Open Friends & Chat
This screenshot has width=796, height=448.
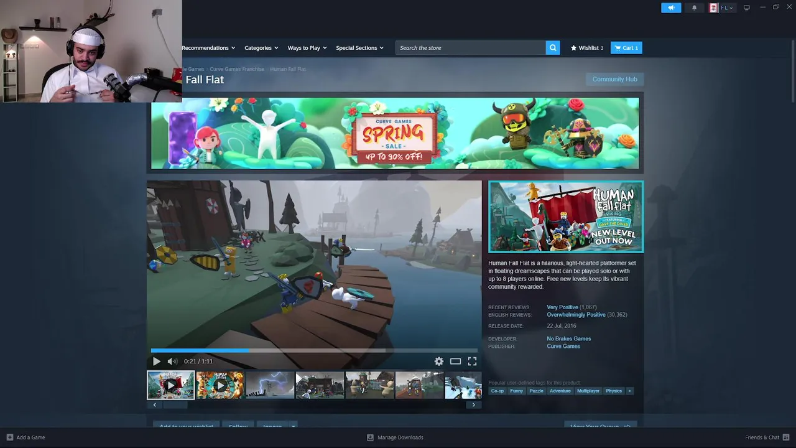point(767,437)
